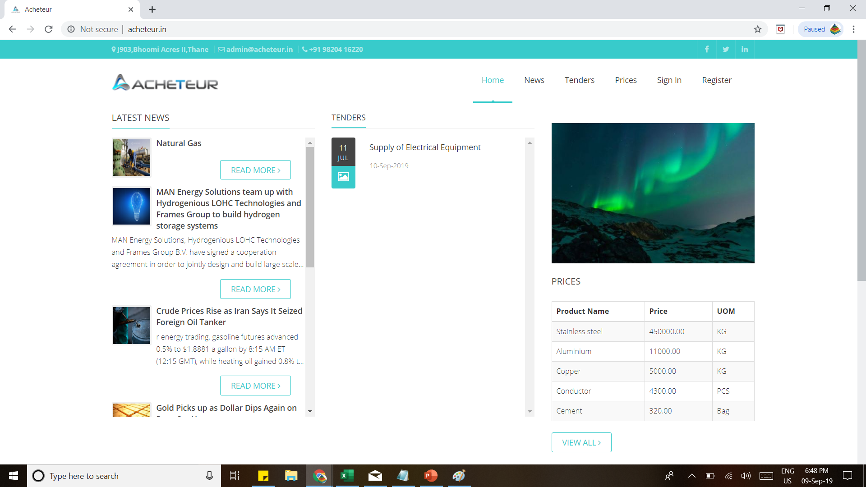Screen dimensions: 866x487
Task: Open the Prices navigation item
Action: click(x=626, y=80)
